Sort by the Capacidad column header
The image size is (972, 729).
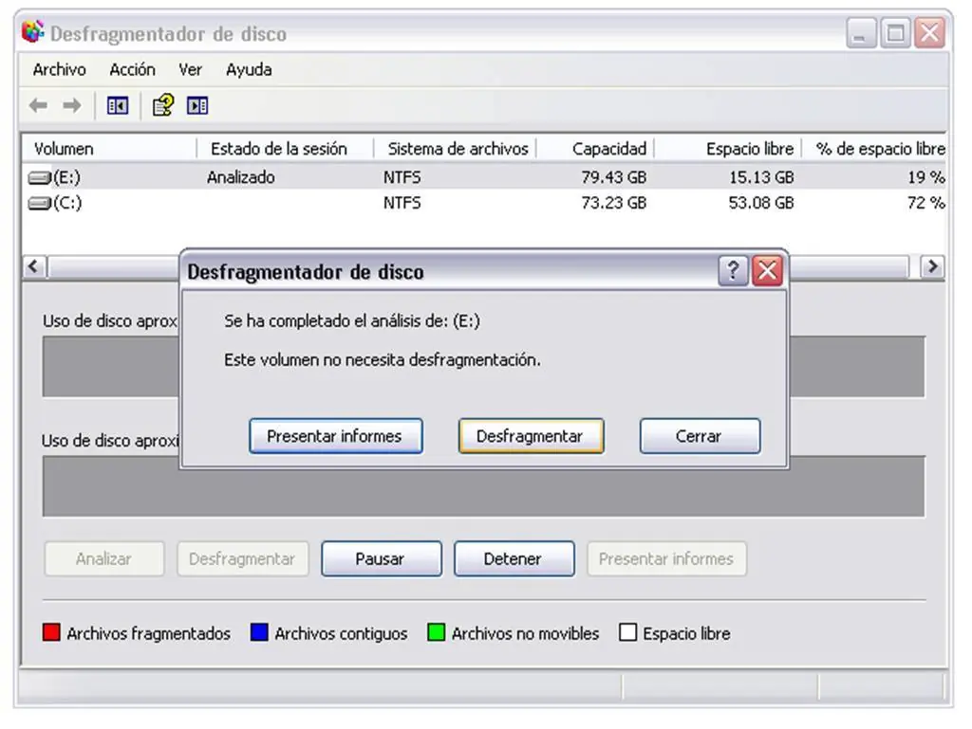coord(595,149)
